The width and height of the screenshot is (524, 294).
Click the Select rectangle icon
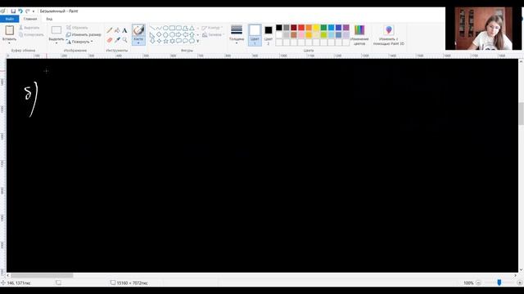point(56,30)
